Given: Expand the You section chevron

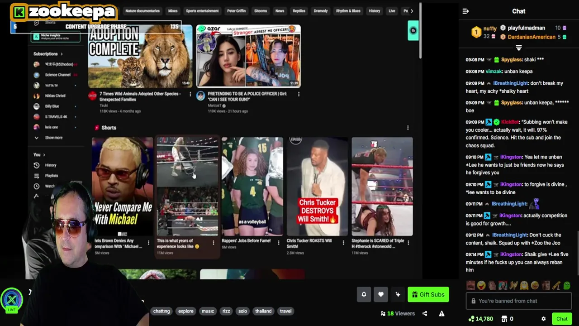Looking at the screenshot, I should click(x=44, y=155).
